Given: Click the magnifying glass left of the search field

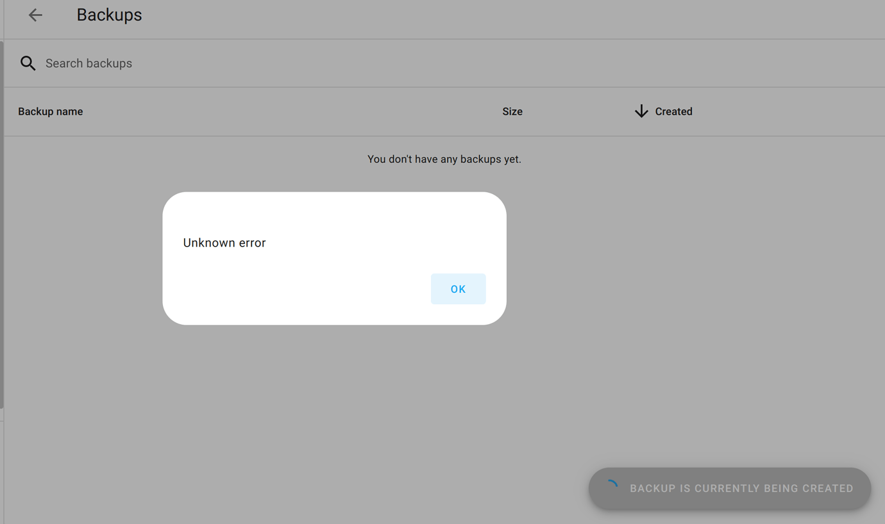Looking at the screenshot, I should (x=28, y=63).
